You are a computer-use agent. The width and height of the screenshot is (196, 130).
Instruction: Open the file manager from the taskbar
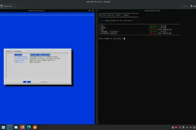(x=3, y=127)
